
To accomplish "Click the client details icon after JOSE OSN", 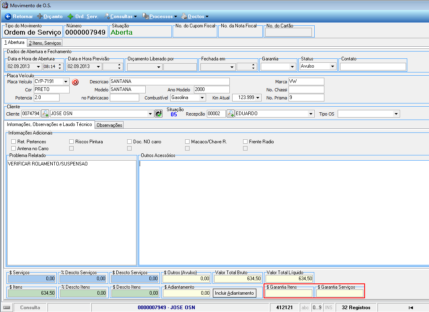I will (159, 114).
